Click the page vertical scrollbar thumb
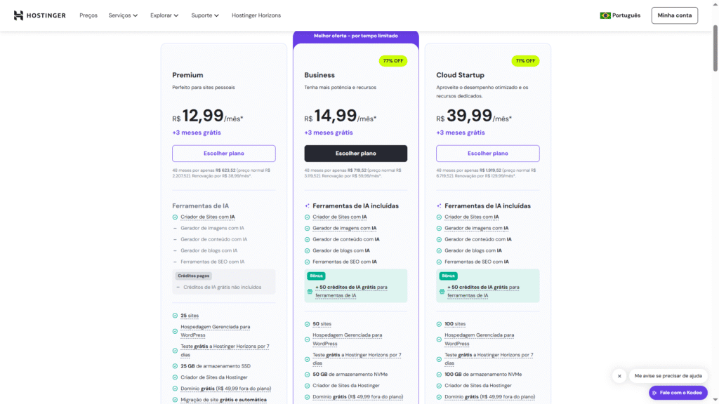This screenshot has width=719, height=404. coord(715,48)
